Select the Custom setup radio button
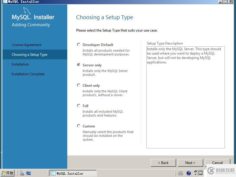 [x=78, y=126]
